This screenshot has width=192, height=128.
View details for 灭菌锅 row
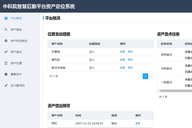pos(122,52)
